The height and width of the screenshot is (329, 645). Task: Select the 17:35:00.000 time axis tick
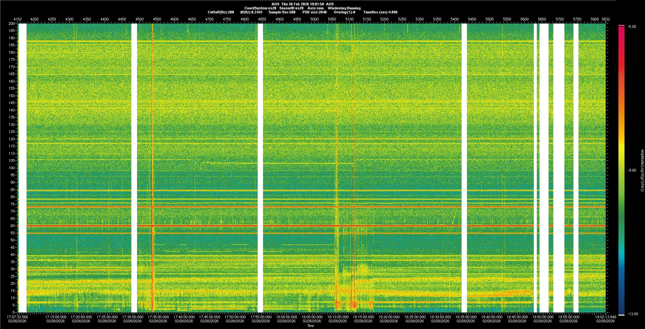pos(159,317)
